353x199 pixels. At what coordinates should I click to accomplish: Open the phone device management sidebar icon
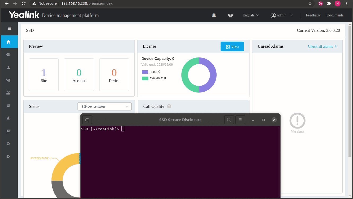[x=8, y=55]
